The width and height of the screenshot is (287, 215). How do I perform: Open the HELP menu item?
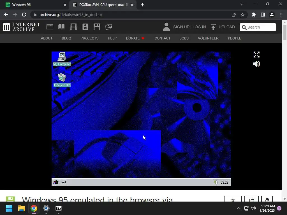pyautogui.click(x=112, y=38)
